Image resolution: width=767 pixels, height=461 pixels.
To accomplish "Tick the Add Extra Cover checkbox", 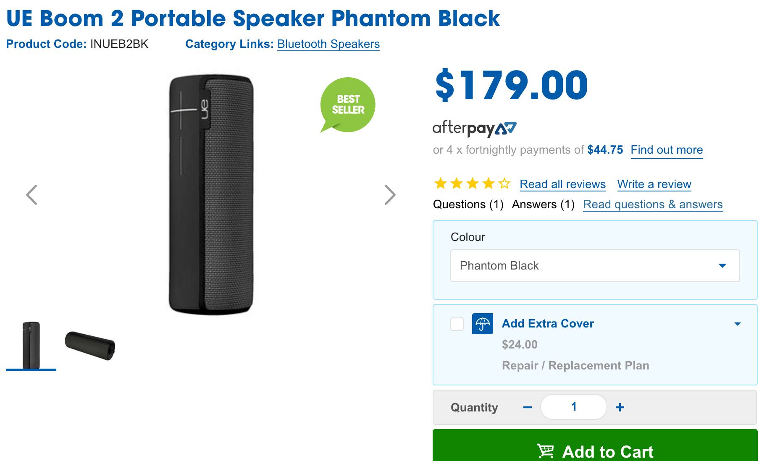I will (457, 324).
